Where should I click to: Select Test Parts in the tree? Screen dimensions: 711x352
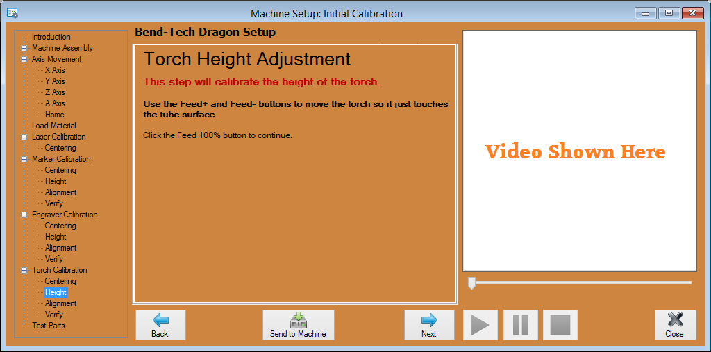coord(48,326)
